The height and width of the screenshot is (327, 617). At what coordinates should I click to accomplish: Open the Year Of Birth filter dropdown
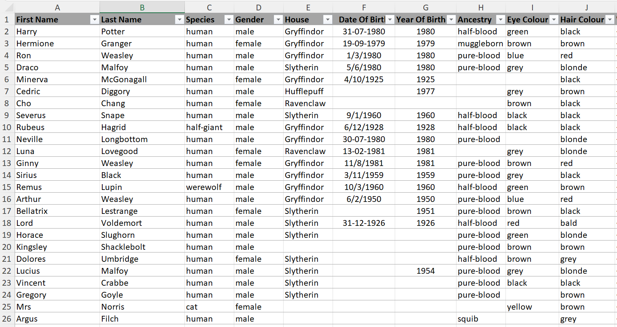pos(451,20)
